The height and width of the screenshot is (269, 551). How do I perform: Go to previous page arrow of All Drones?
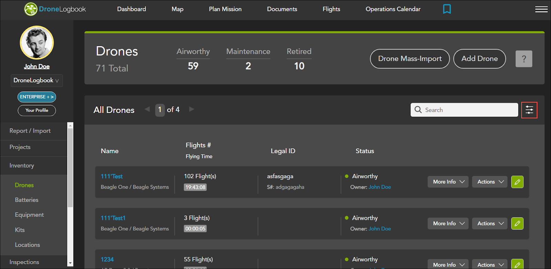tap(147, 109)
